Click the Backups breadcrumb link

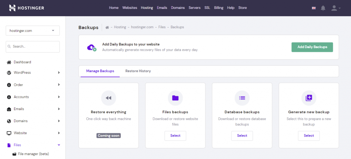click(177, 27)
